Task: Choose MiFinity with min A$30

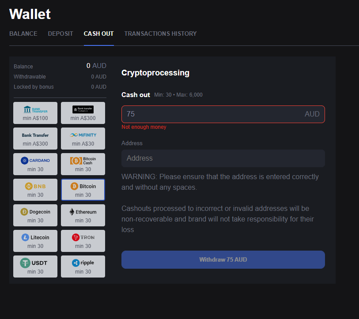Action: click(83, 139)
